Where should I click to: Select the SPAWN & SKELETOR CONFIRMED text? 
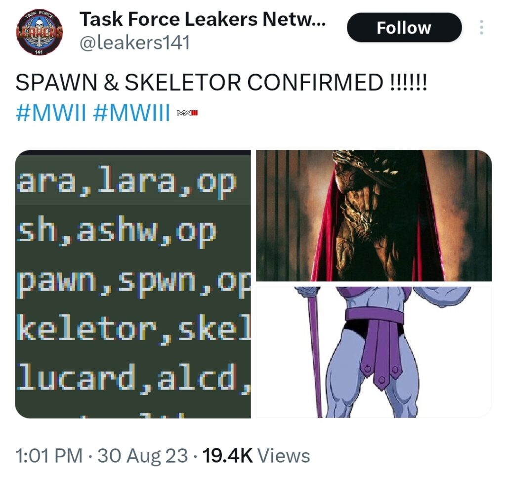coord(221,82)
